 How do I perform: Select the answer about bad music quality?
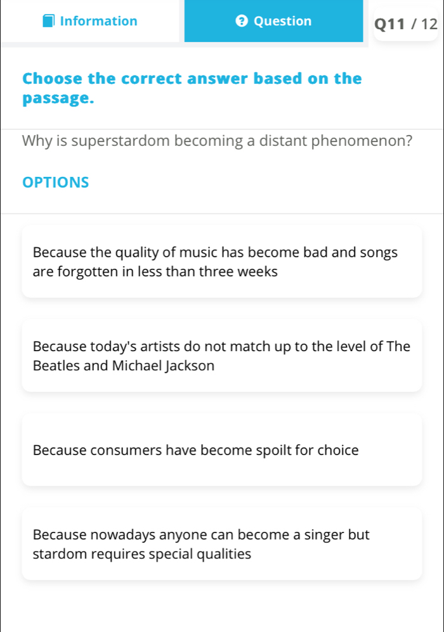click(x=222, y=262)
